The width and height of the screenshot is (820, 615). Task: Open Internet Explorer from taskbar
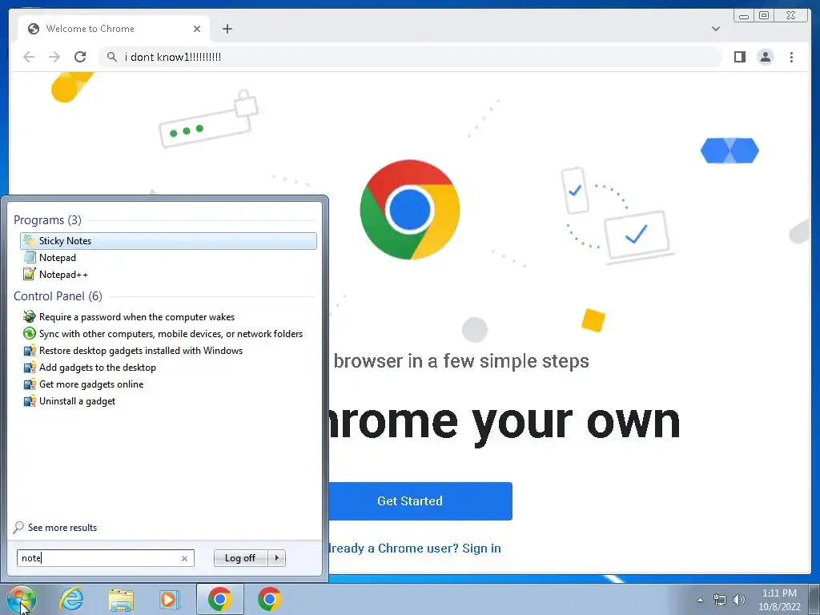(71, 599)
